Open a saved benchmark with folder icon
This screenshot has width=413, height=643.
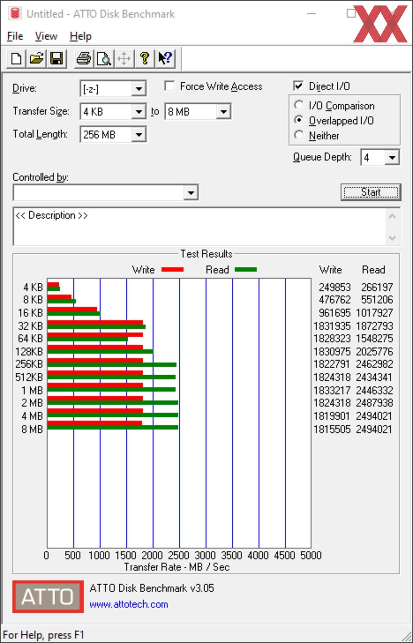pyautogui.click(x=36, y=58)
